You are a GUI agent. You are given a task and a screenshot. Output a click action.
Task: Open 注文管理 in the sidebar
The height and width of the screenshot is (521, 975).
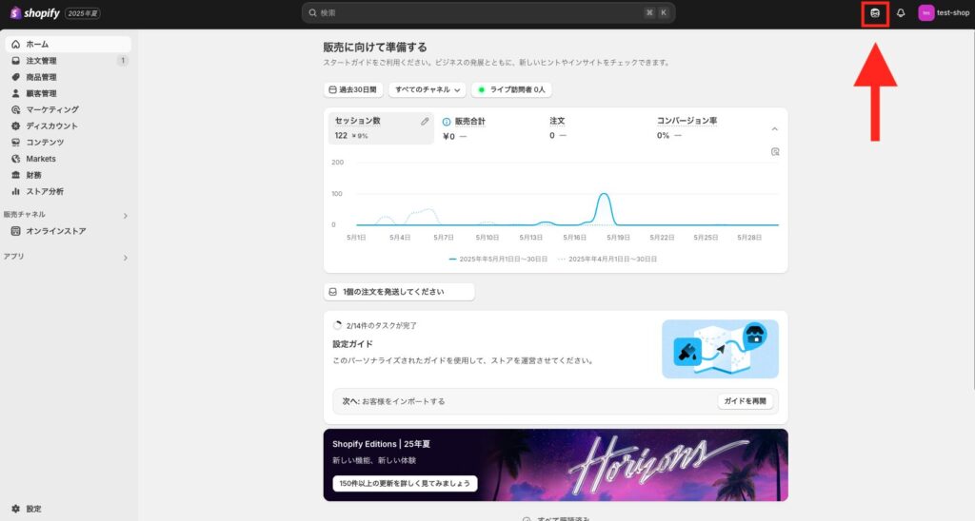click(68, 61)
